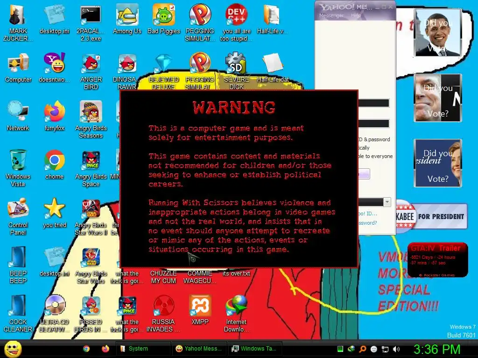The width and height of the screenshot is (478, 358).
Task: Open the COCK CLEANER desktop icon
Action: pos(18,313)
